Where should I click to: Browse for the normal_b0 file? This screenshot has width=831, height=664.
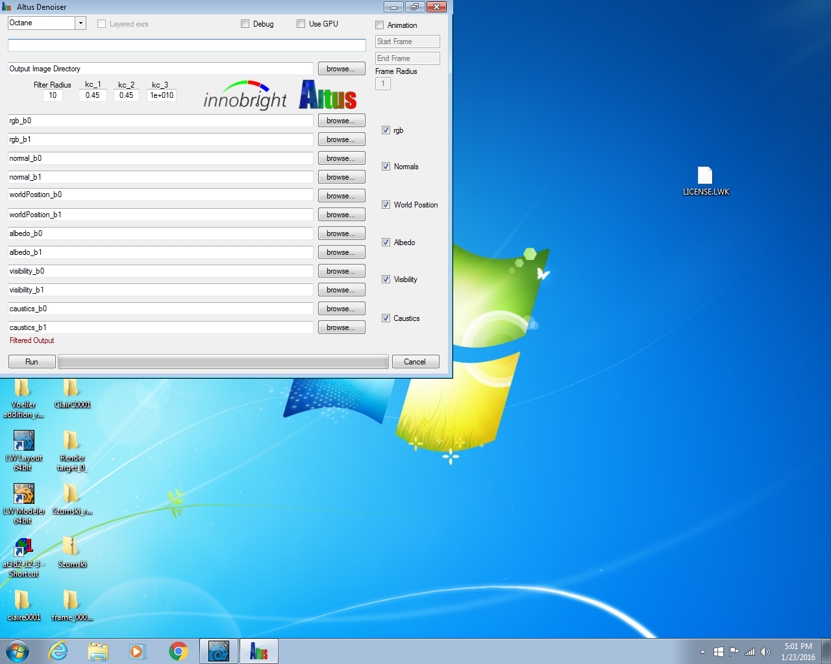(x=341, y=158)
